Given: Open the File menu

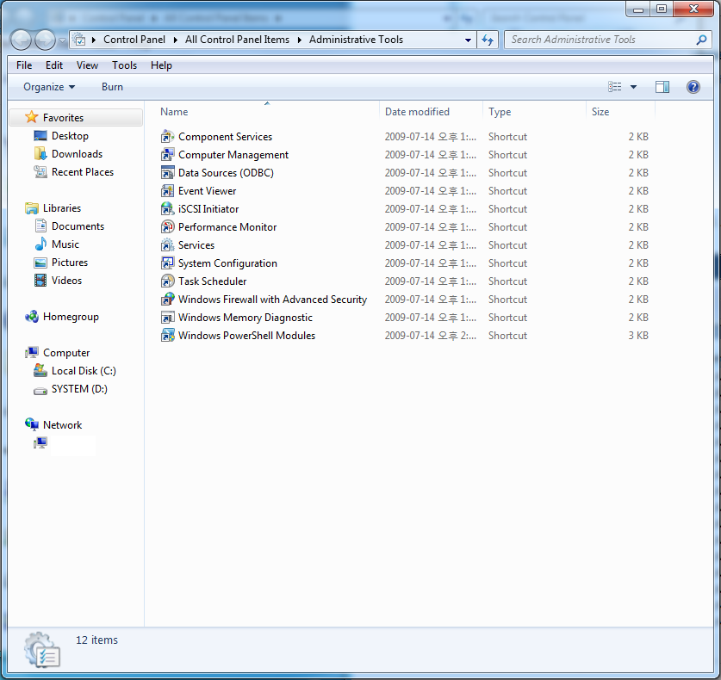Looking at the screenshot, I should 24,65.
